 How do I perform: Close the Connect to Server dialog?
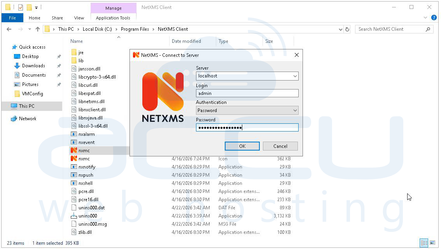point(296,55)
